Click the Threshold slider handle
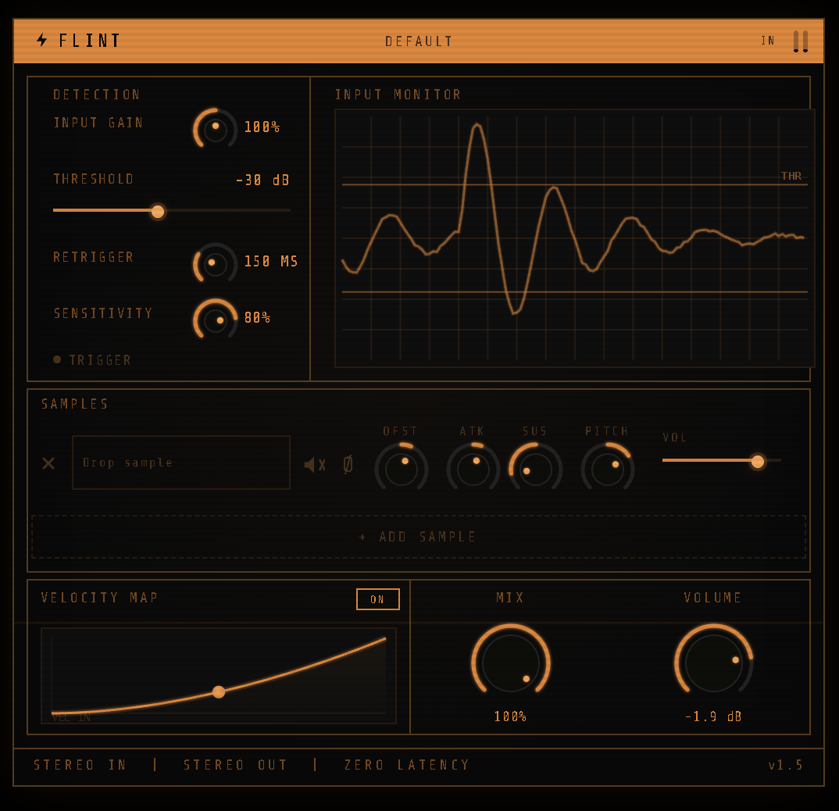This screenshot has height=811, width=839. pos(158,211)
